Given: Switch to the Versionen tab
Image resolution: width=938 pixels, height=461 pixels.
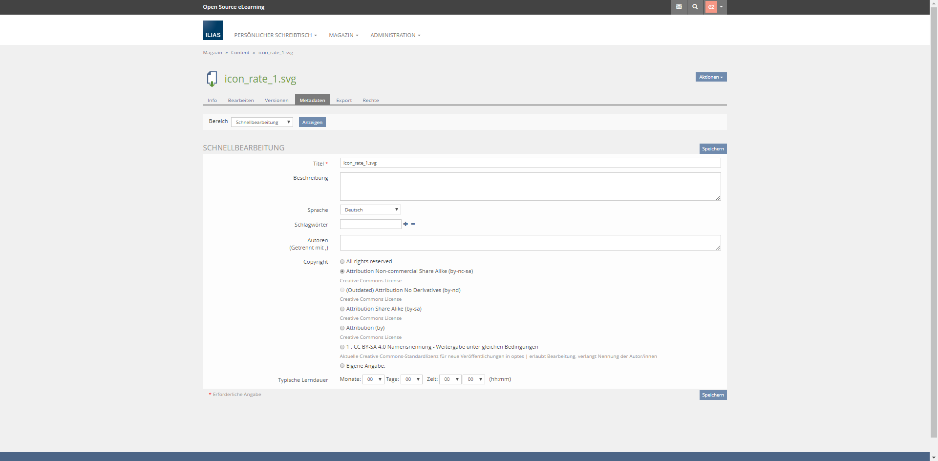Looking at the screenshot, I should pyautogui.click(x=277, y=101).
